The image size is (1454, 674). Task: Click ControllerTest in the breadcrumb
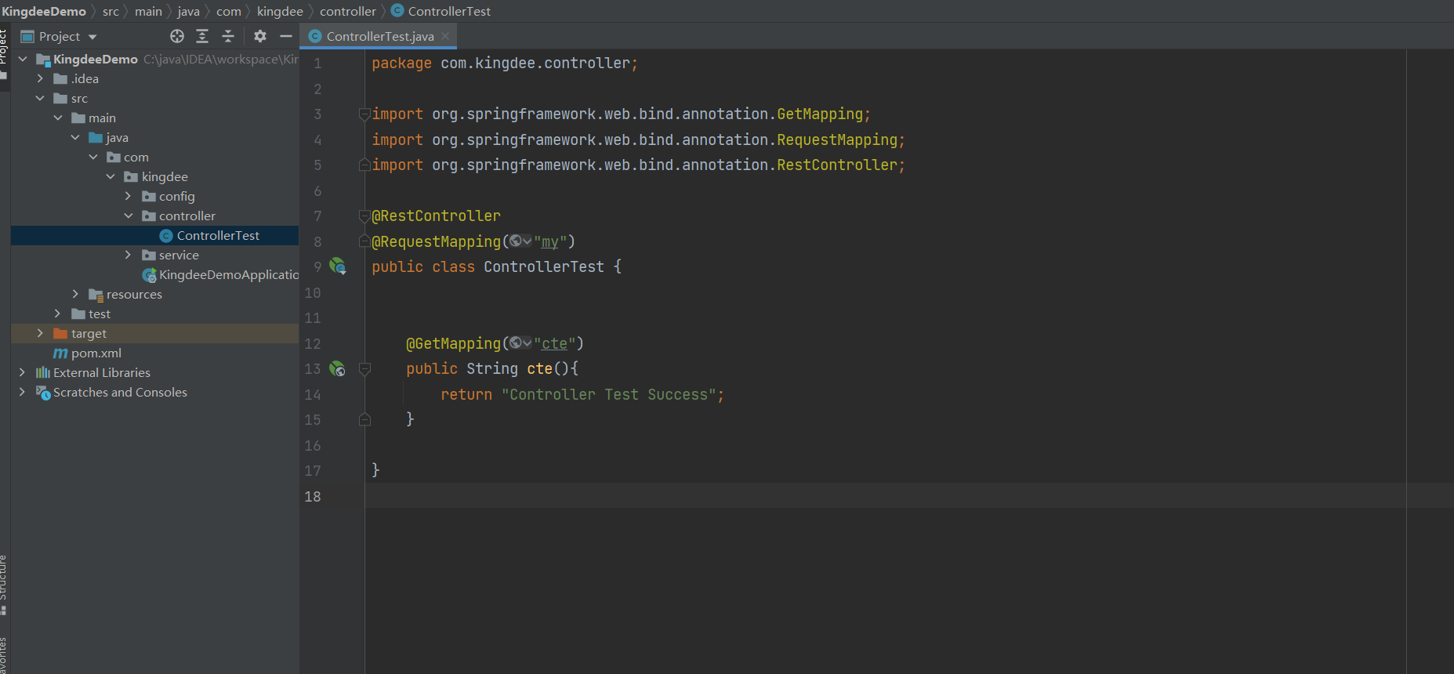[449, 11]
